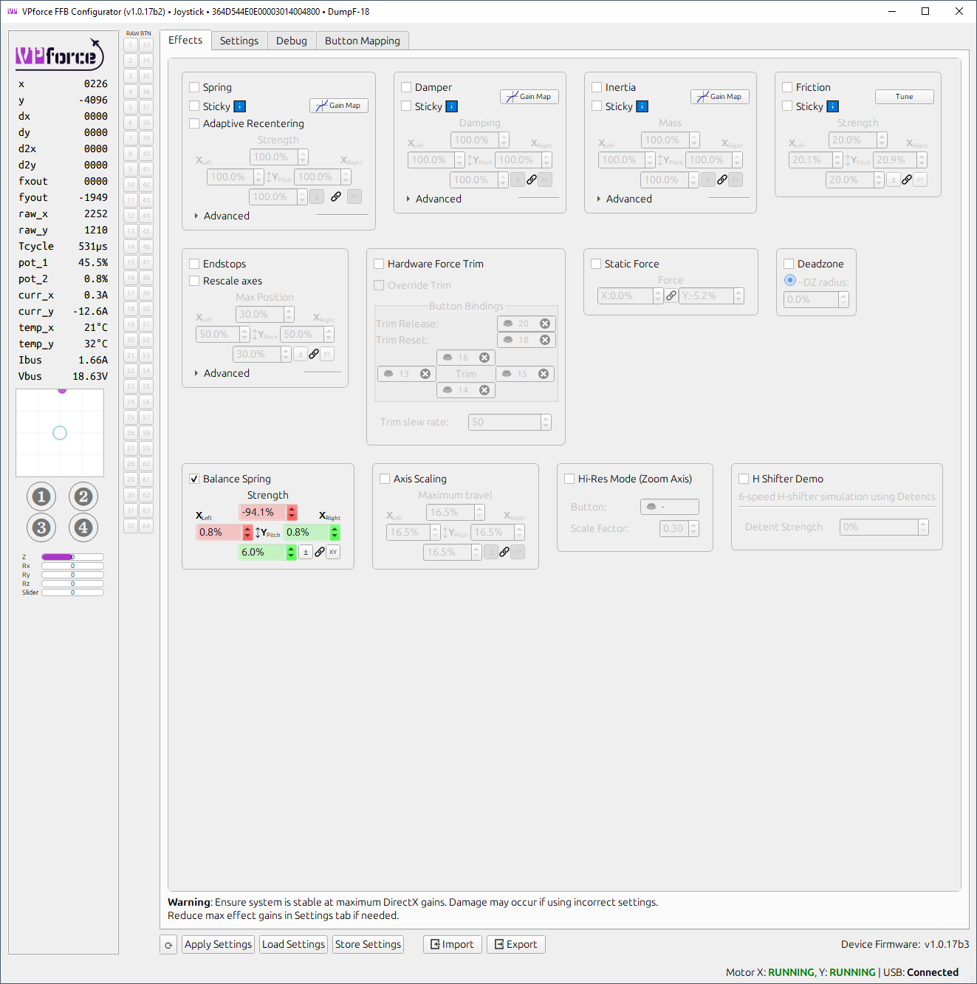The width and height of the screenshot is (977, 984).
Task: Click the Store Settings button
Action: [368, 945]
